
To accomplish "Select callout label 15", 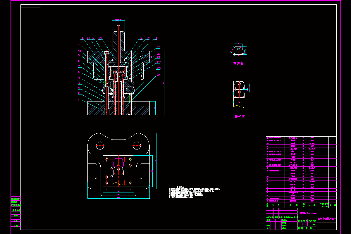I will click(x=100, y=39).
